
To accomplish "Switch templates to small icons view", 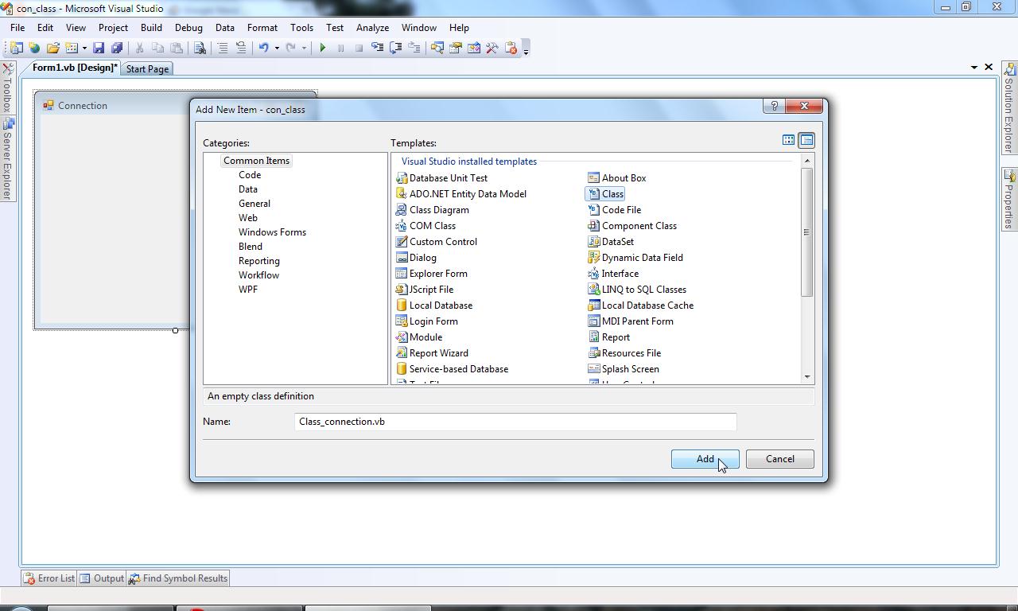I will 806,140.
